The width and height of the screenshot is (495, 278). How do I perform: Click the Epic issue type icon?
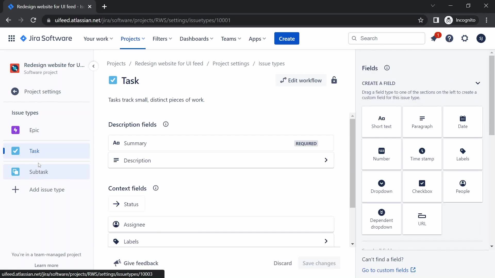15,130
